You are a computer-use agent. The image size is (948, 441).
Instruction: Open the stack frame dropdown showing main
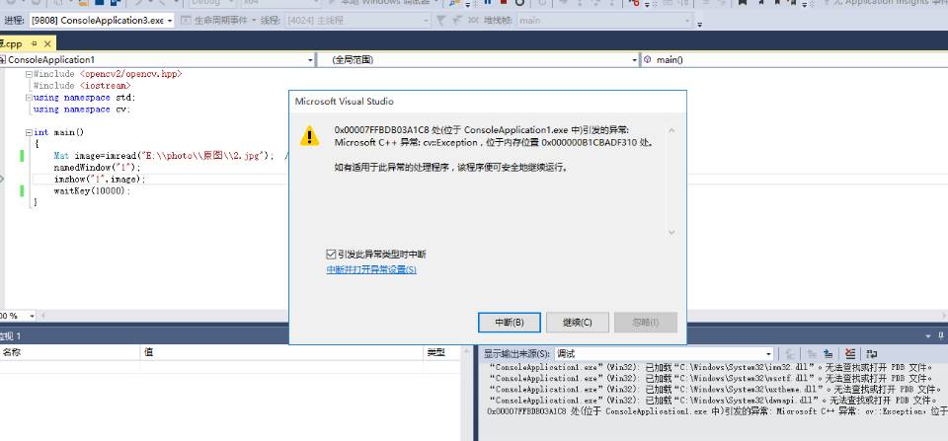point(604,20)
